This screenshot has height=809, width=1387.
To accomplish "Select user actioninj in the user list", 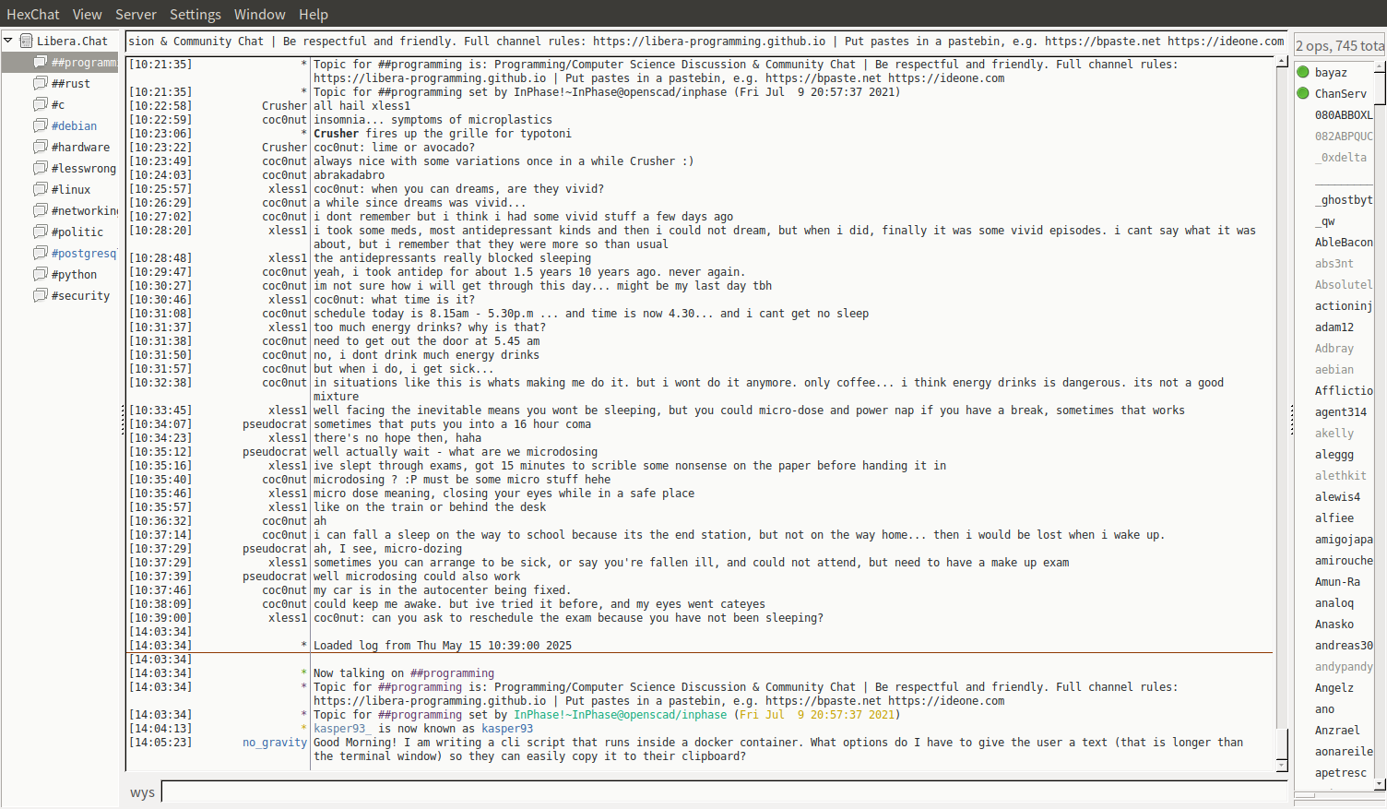I will [x=1344, y=305].
